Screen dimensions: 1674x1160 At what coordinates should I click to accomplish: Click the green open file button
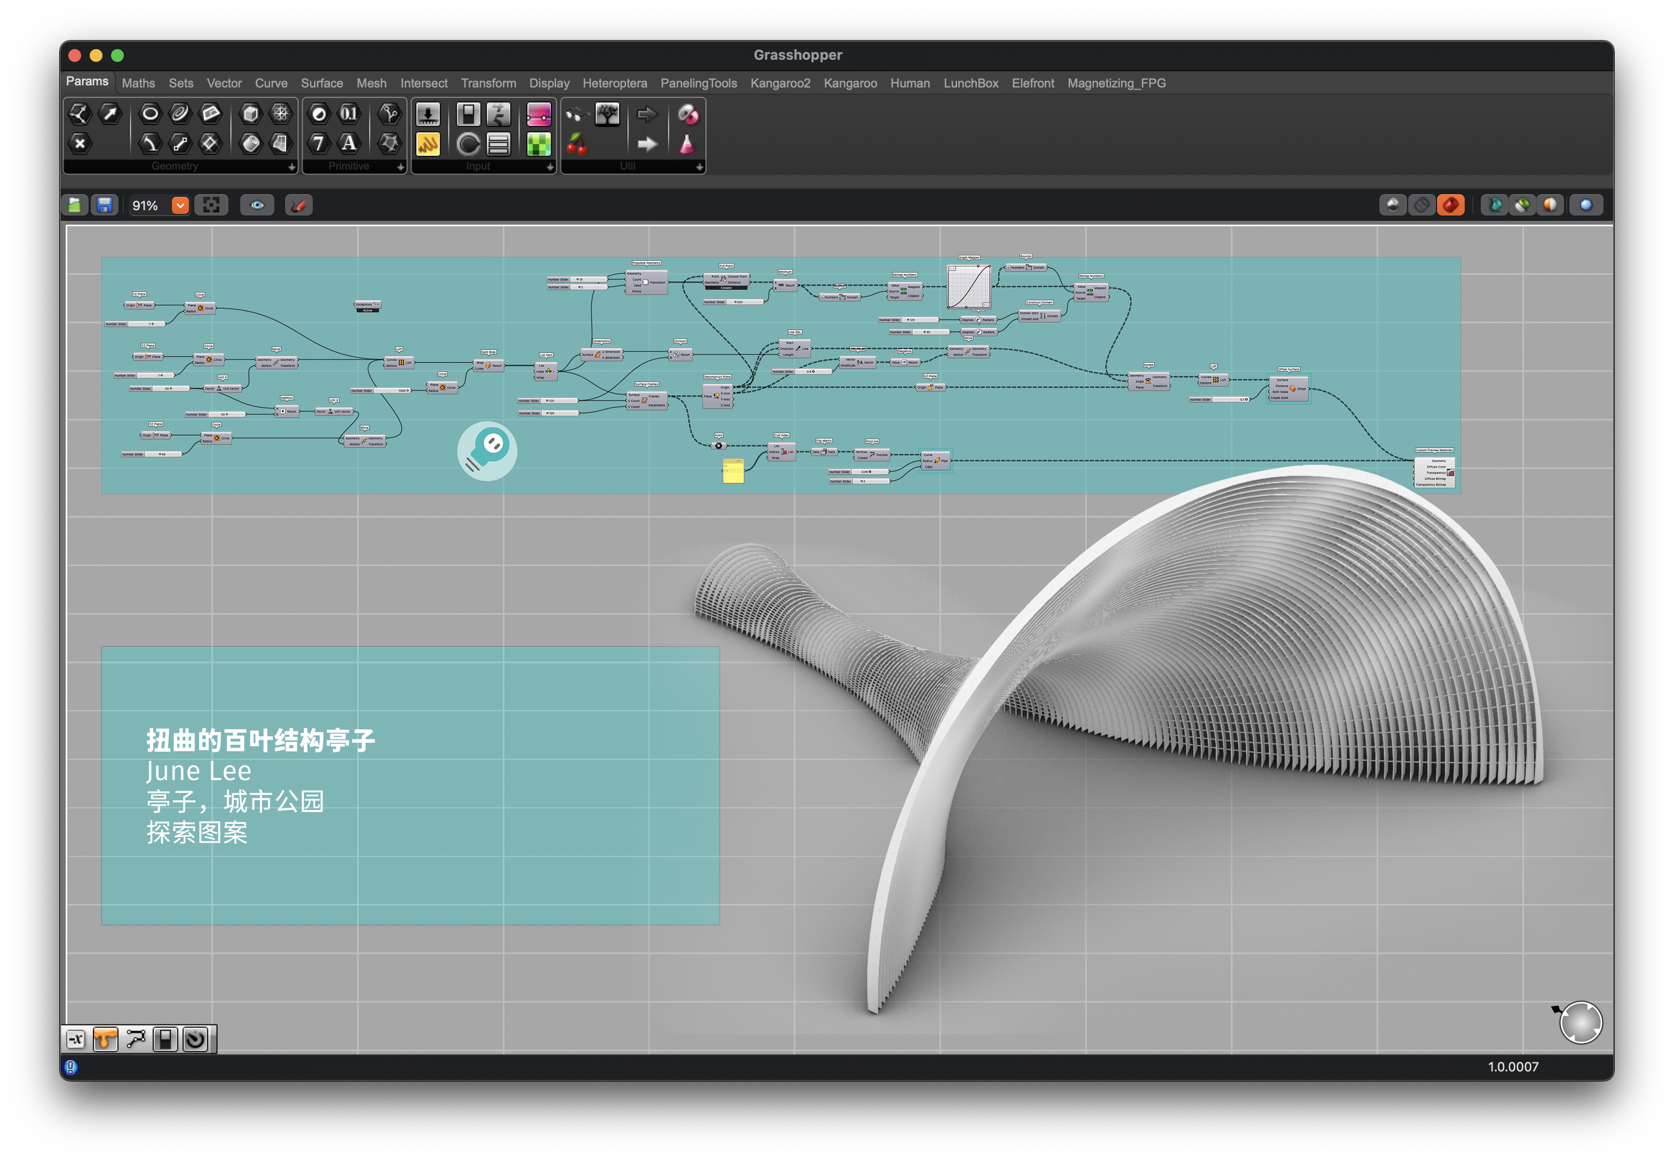pyautogui.click(x=75, y=205)
